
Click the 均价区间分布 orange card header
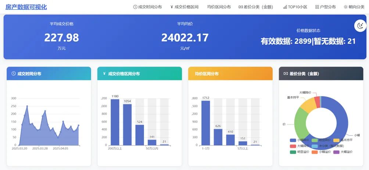pos(230,73)
